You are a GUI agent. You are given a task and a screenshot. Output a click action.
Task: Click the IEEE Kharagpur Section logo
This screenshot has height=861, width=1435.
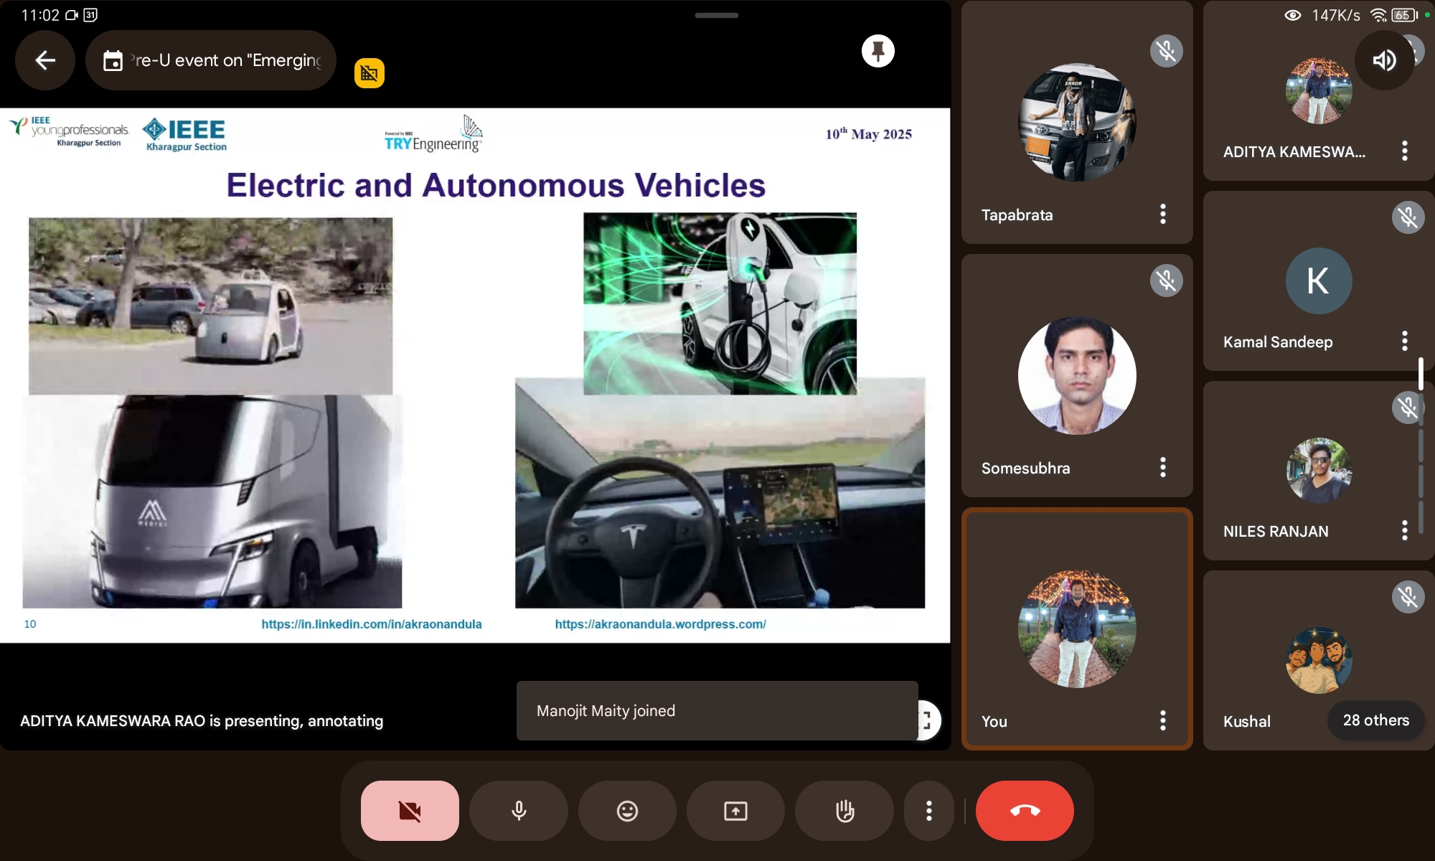click(186, 135)
